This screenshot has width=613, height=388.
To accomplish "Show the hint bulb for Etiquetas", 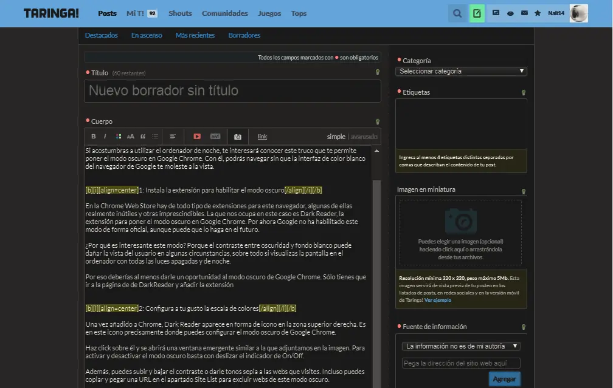I will coord(524,92).
